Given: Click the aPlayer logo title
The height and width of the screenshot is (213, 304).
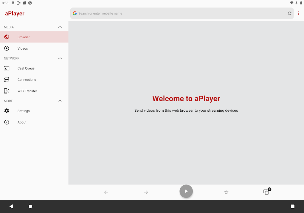Looking at the screenshot, I should pyautogui.click(x=15, y=14).
